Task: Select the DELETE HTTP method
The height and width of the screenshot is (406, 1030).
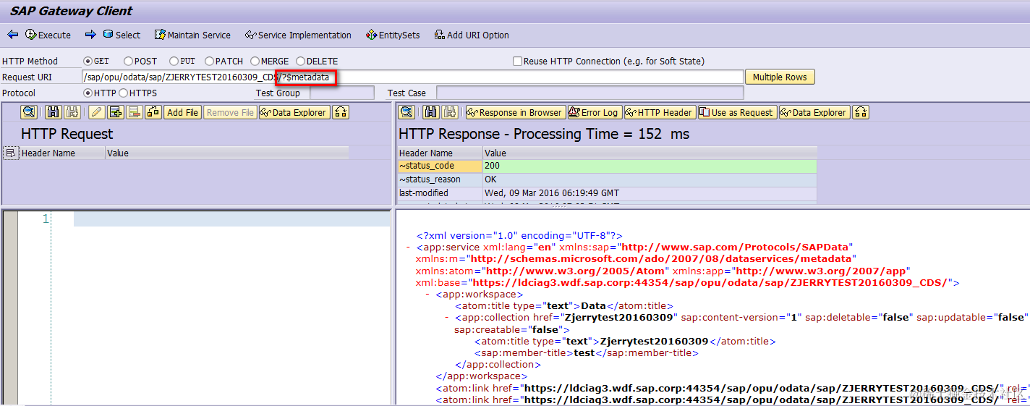Action: [x=301, y=62]
